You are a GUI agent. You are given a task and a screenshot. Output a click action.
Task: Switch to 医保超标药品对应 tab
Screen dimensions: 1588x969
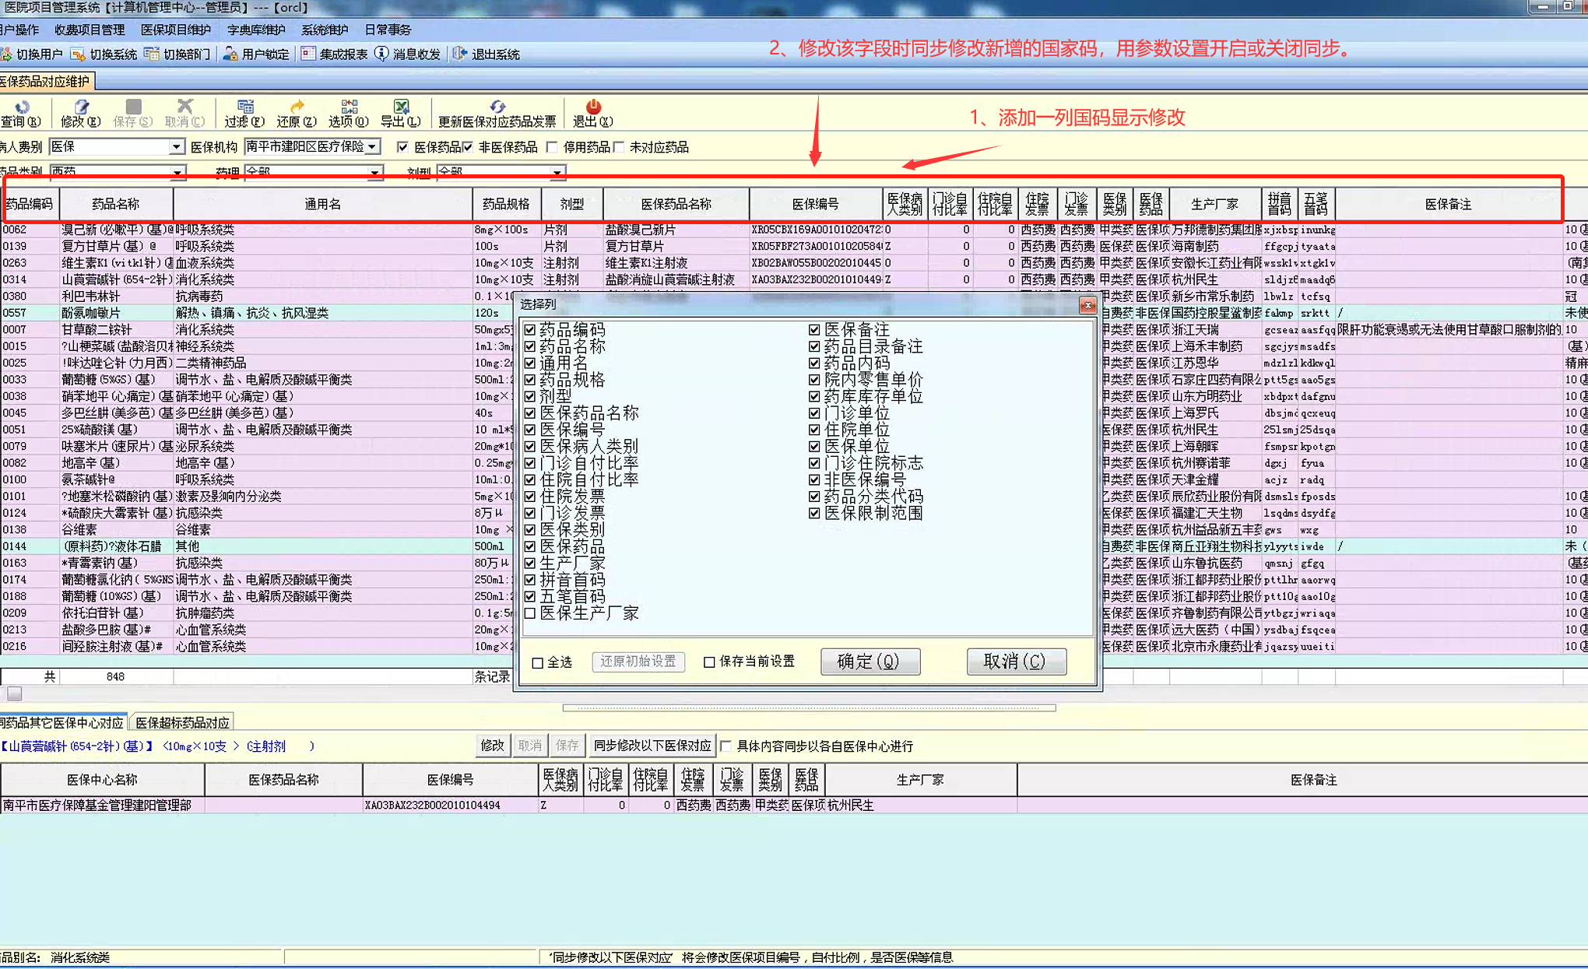coord(182,722)
